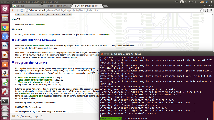Open the Windows instructions 'here' link
The image size is (214, 120).
tap(107, 35)
